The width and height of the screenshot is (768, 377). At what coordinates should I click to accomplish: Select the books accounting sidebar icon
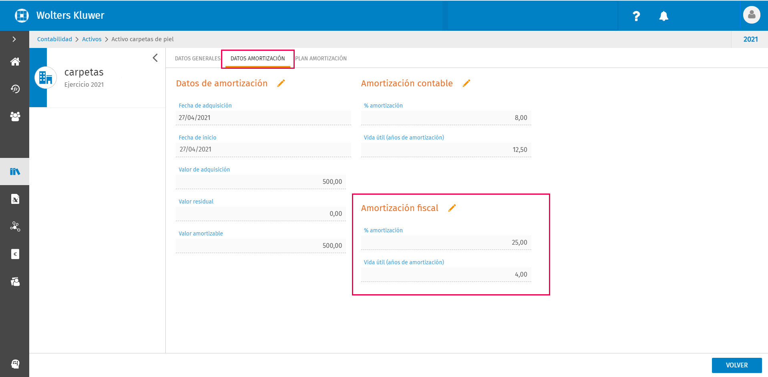click(x=15, y=172)
